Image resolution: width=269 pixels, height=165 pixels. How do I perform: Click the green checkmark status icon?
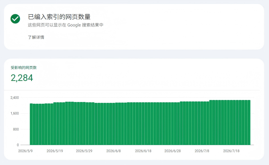pos(15,19)
